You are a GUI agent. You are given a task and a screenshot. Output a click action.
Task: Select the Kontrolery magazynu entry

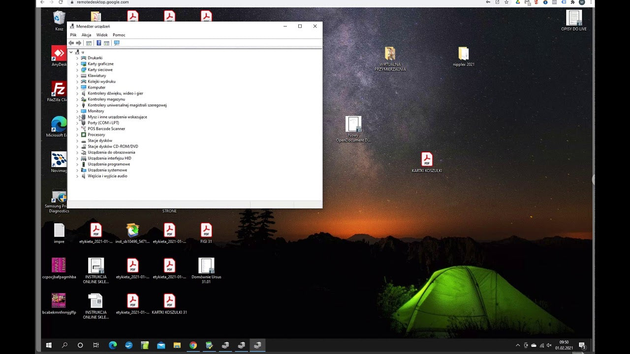coord(106,99)
